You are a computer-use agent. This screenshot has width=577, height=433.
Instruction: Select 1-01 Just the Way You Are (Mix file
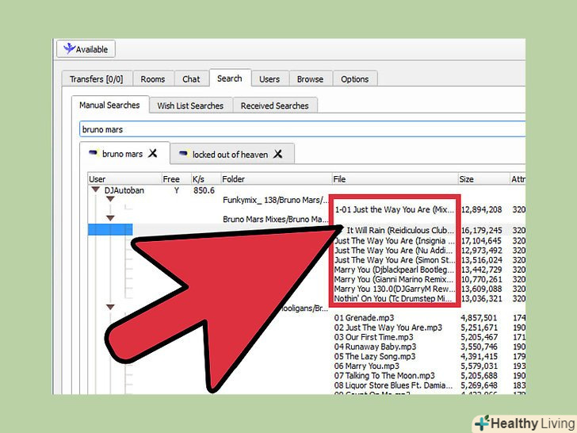pyautogui.click(x=394, y=209)
